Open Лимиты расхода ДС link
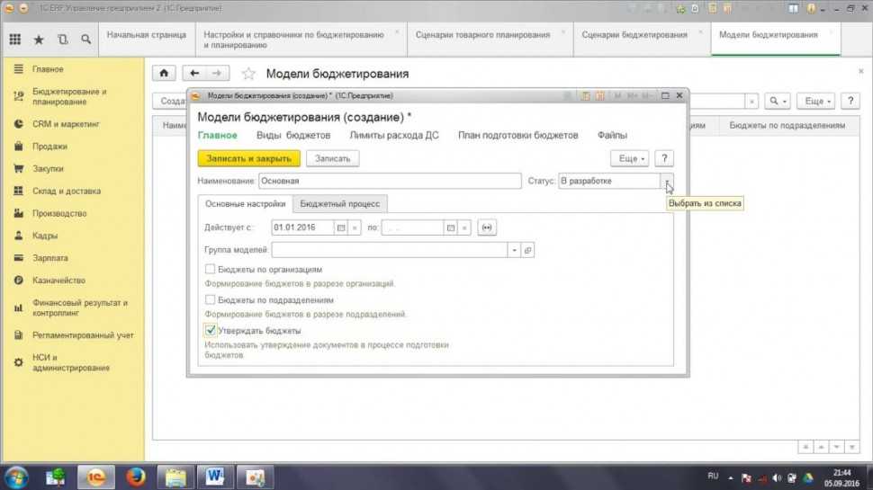The width and height of the screenshot is (873, 490). (394, 135)
